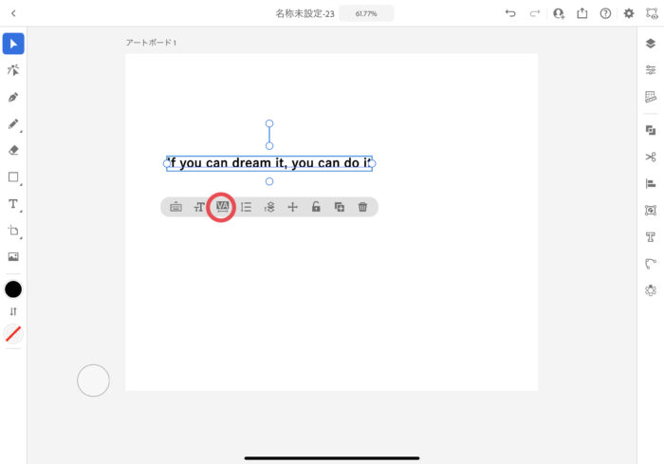Open the path options panel
The height and width of the screenshot is (464, 664).
[651, 264]
